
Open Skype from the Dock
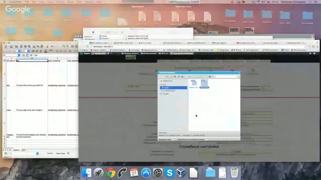click(170, 173)
